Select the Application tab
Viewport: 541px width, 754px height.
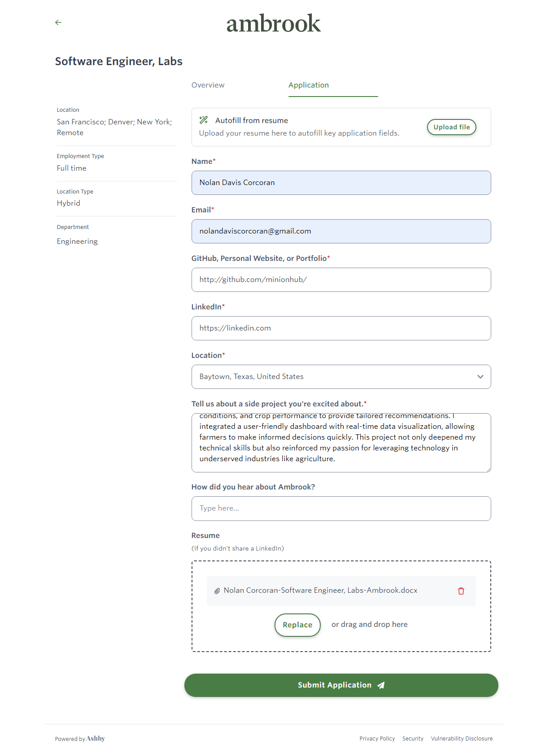[309, 85]
